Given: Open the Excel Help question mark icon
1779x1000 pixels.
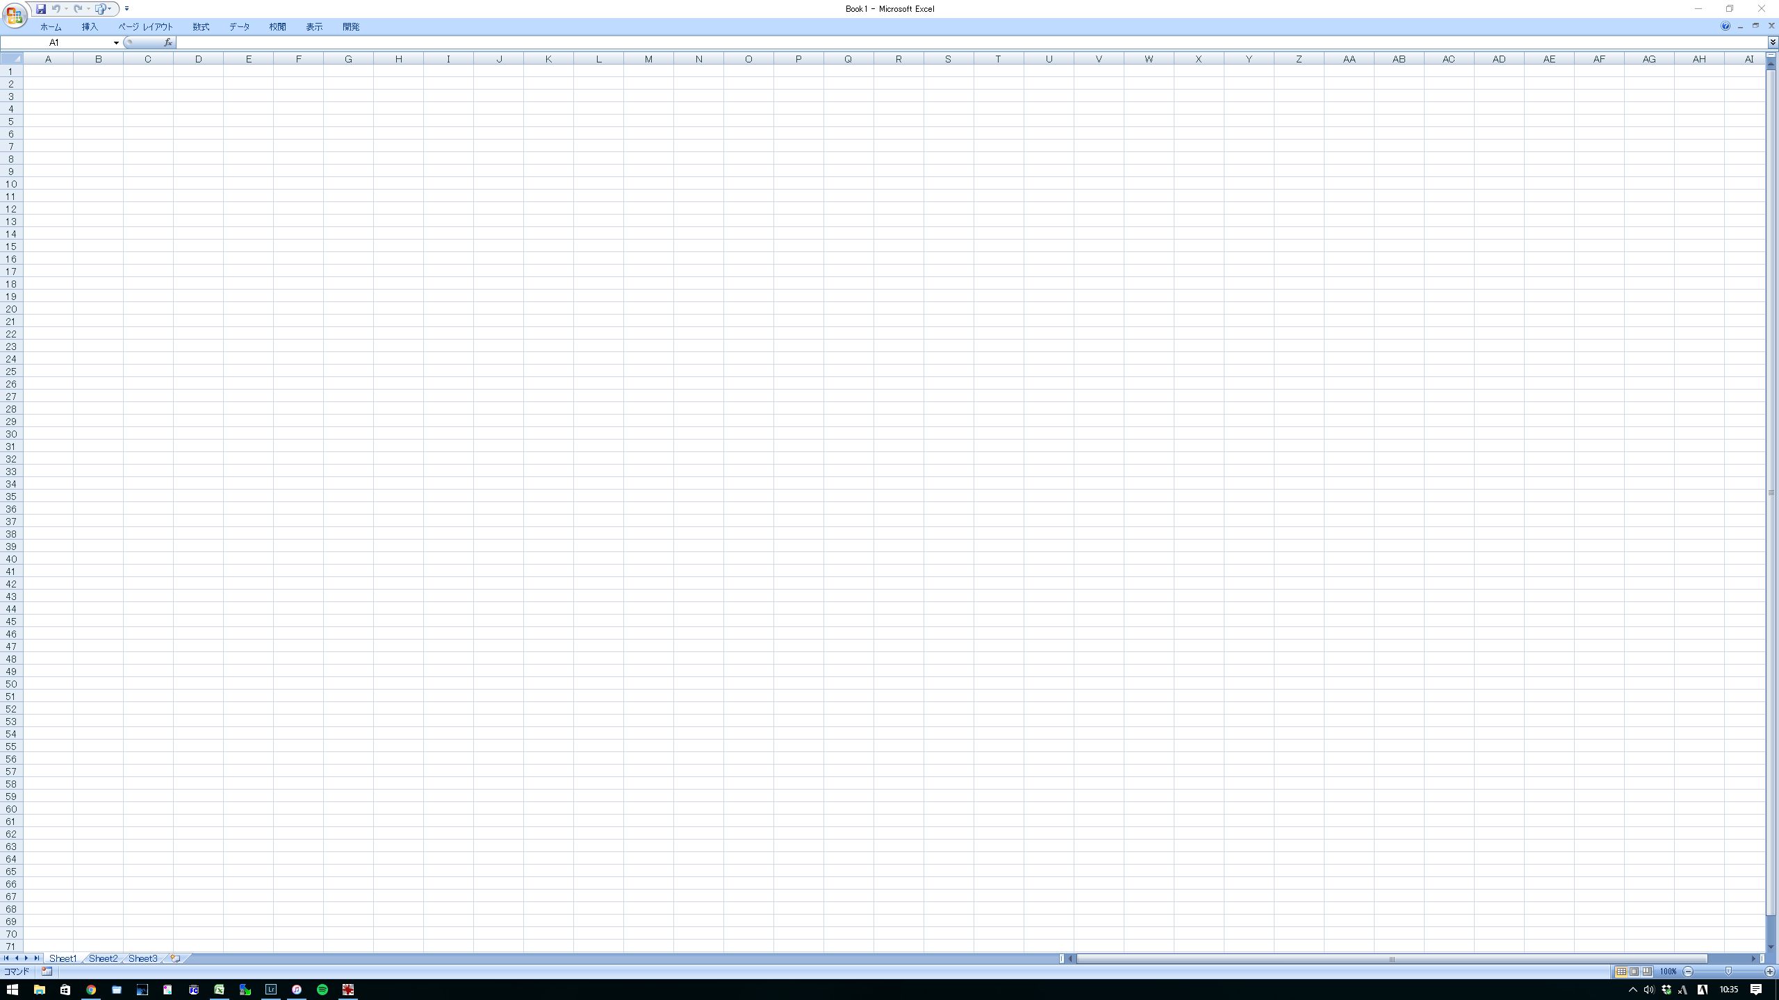Looking at the screenshot, I should [x=1725, y=26].
